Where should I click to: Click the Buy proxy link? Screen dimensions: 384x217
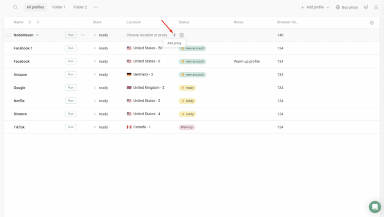pyautogui.click(x=346, y=7)
